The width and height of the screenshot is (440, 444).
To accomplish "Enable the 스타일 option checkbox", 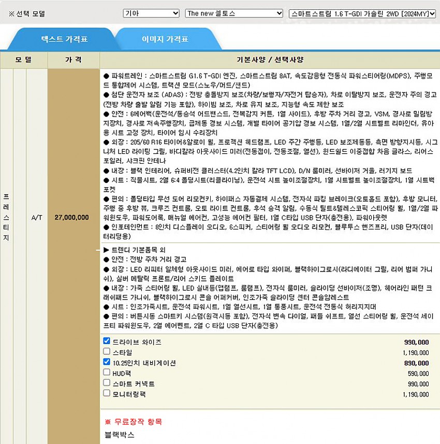I will (107, 351).
